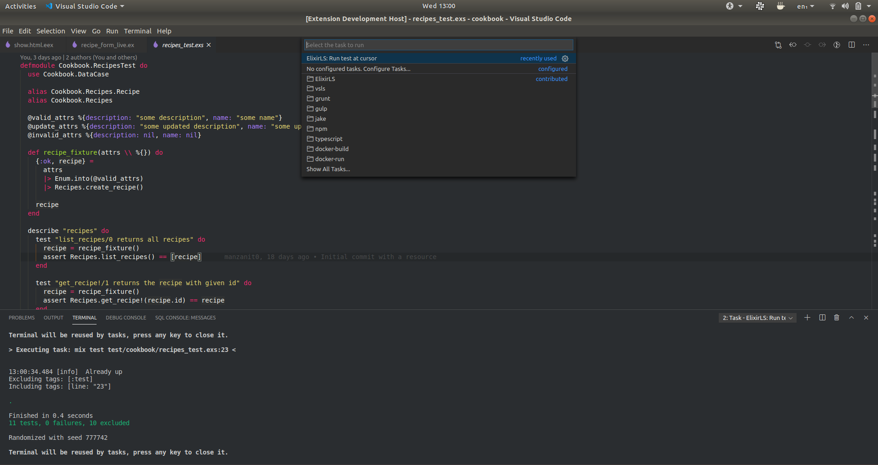The width and height of the screenshot is (878, 465).
Task: Choose No configured tasks. Configure Tasks...
Action: click(438, 69)
